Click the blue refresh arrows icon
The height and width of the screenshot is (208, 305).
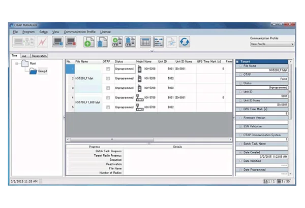click(185, 42)
